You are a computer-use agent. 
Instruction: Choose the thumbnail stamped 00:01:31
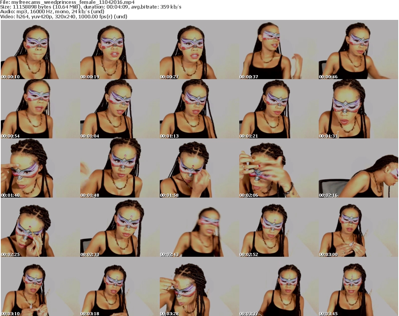coord(358,109)
